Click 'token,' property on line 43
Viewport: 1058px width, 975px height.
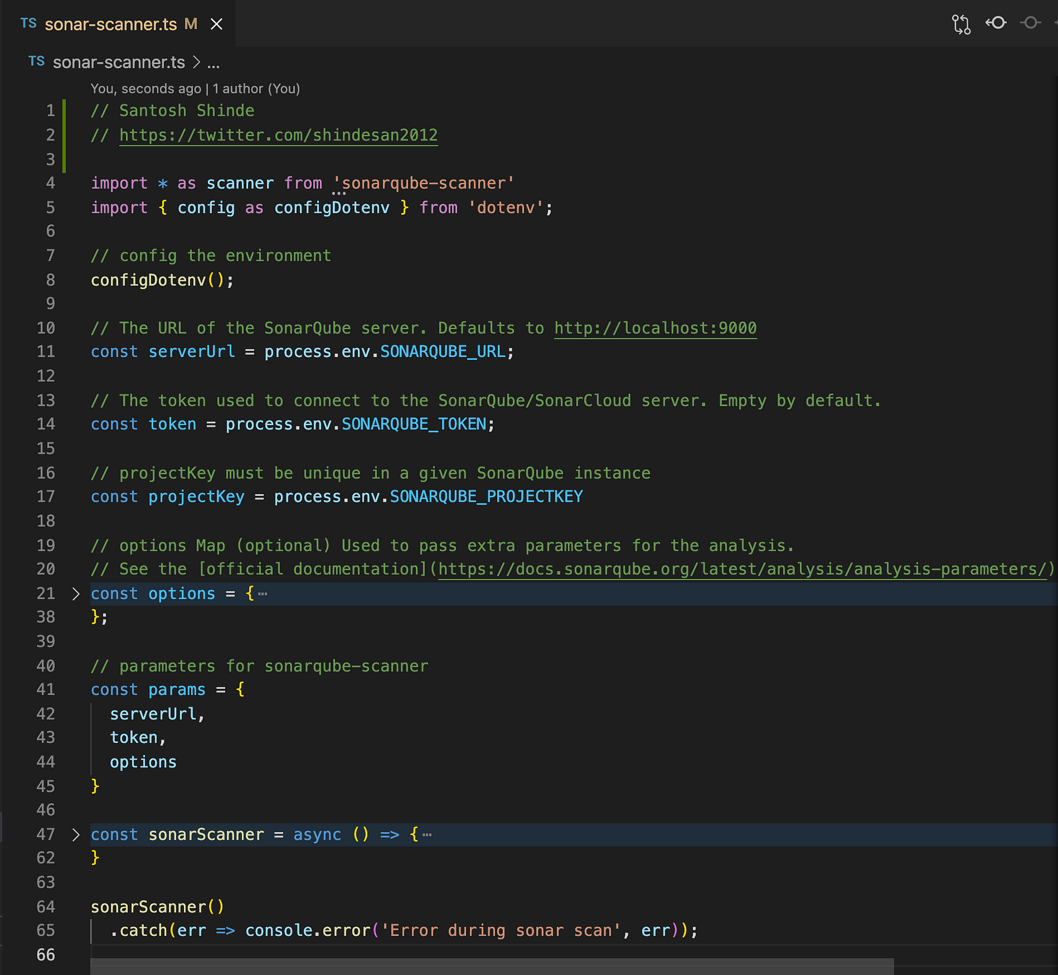[x=138, y=738]
